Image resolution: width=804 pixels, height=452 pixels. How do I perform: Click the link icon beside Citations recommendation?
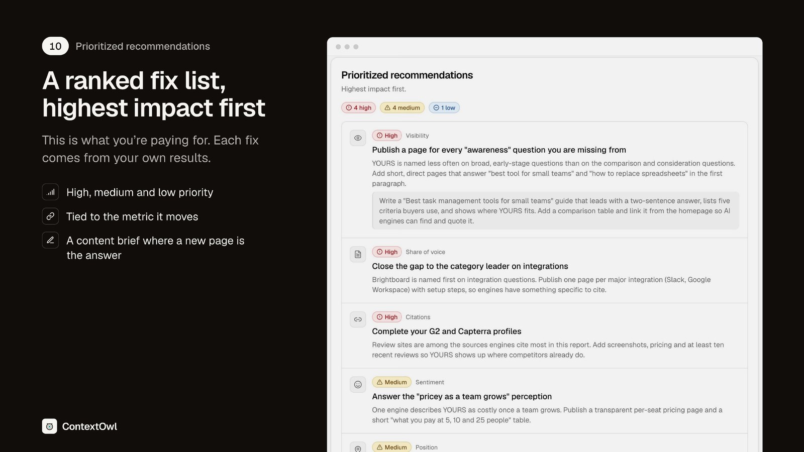[x=358, y=319]
